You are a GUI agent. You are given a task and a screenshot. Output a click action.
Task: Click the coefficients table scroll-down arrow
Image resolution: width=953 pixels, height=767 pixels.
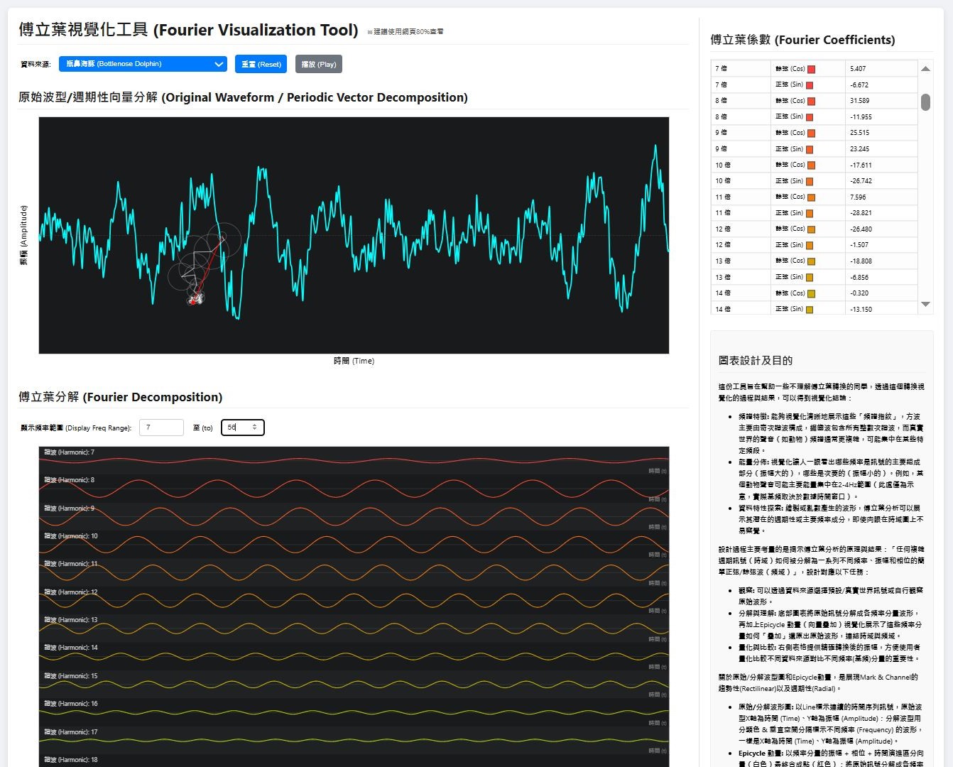pyautogui.click(x=925, y=304)
